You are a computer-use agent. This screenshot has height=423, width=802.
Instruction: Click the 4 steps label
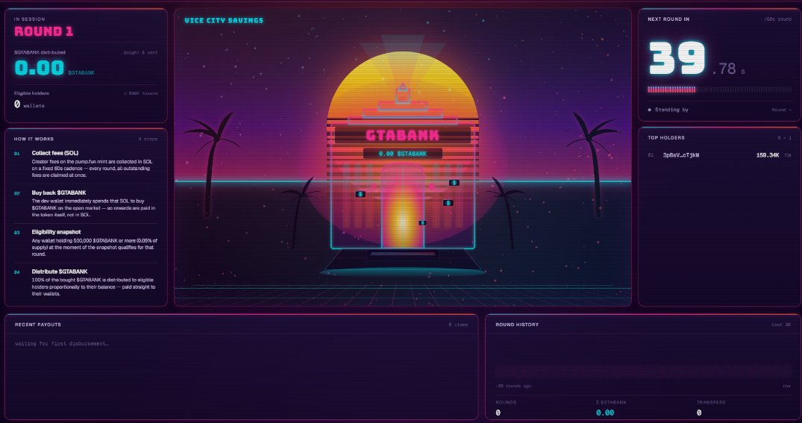pyautogui.click(x=148, y=139)
